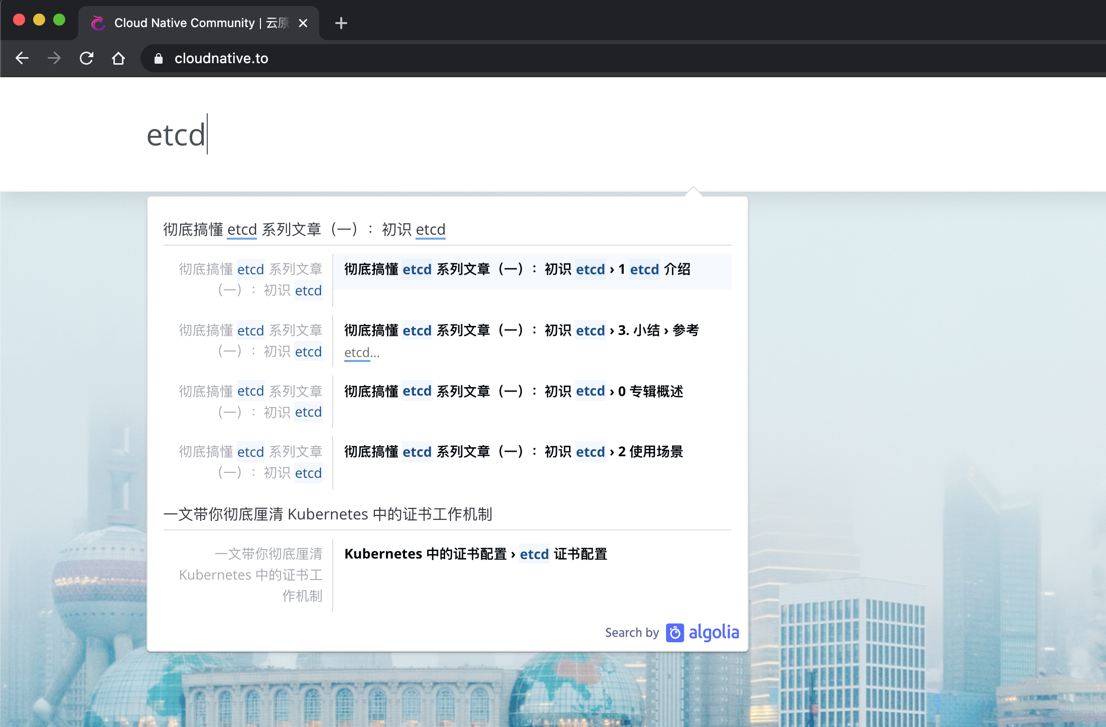The height and width of the screenshot is (727, 1106).
Task: Click the Algolia stopwatch logo icon
Action: click(675, 633)
